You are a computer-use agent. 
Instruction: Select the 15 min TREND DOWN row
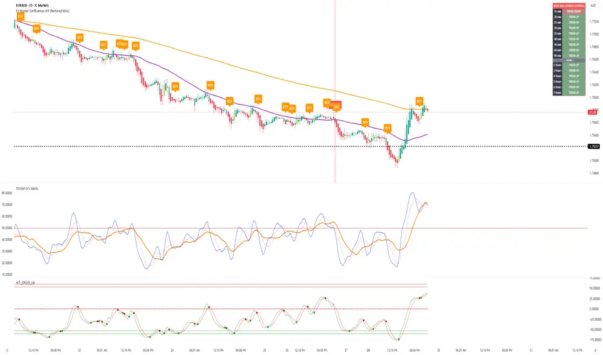click(569, 11)
